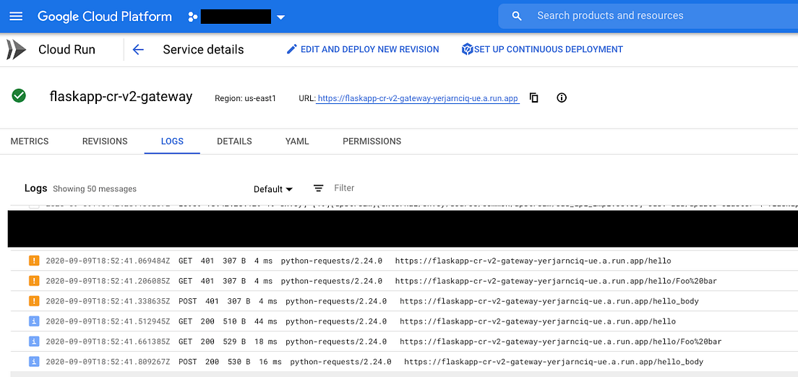Click the 44 ms latency value
The height and width of the screenshot is (377, 798).
tap(267, 321)
